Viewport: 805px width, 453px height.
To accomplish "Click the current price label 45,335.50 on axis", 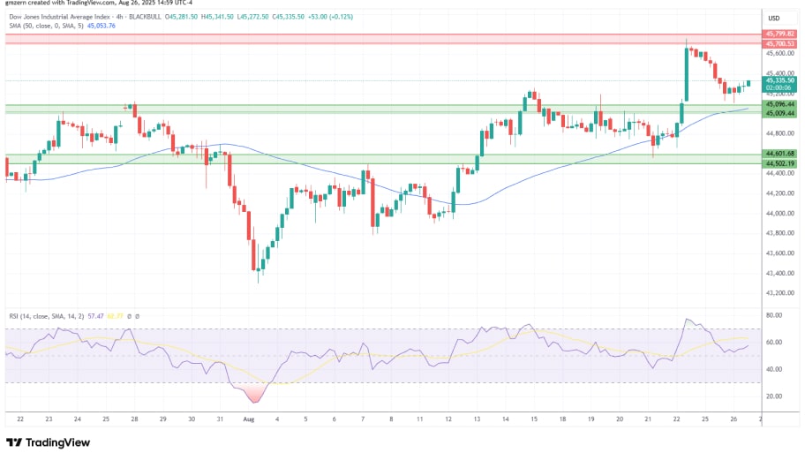I will point(779,80).
